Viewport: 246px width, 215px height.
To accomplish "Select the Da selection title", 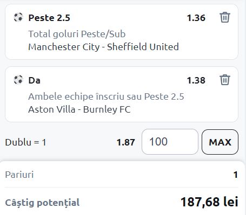I will coord(34,80).
